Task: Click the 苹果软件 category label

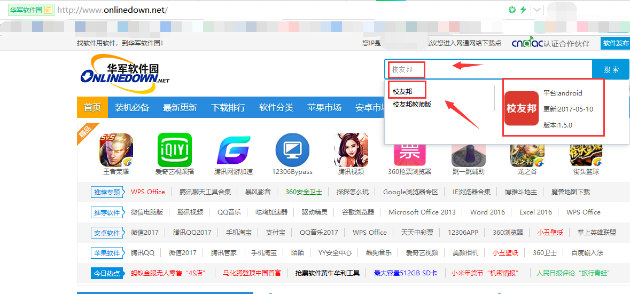Action: 107,253
